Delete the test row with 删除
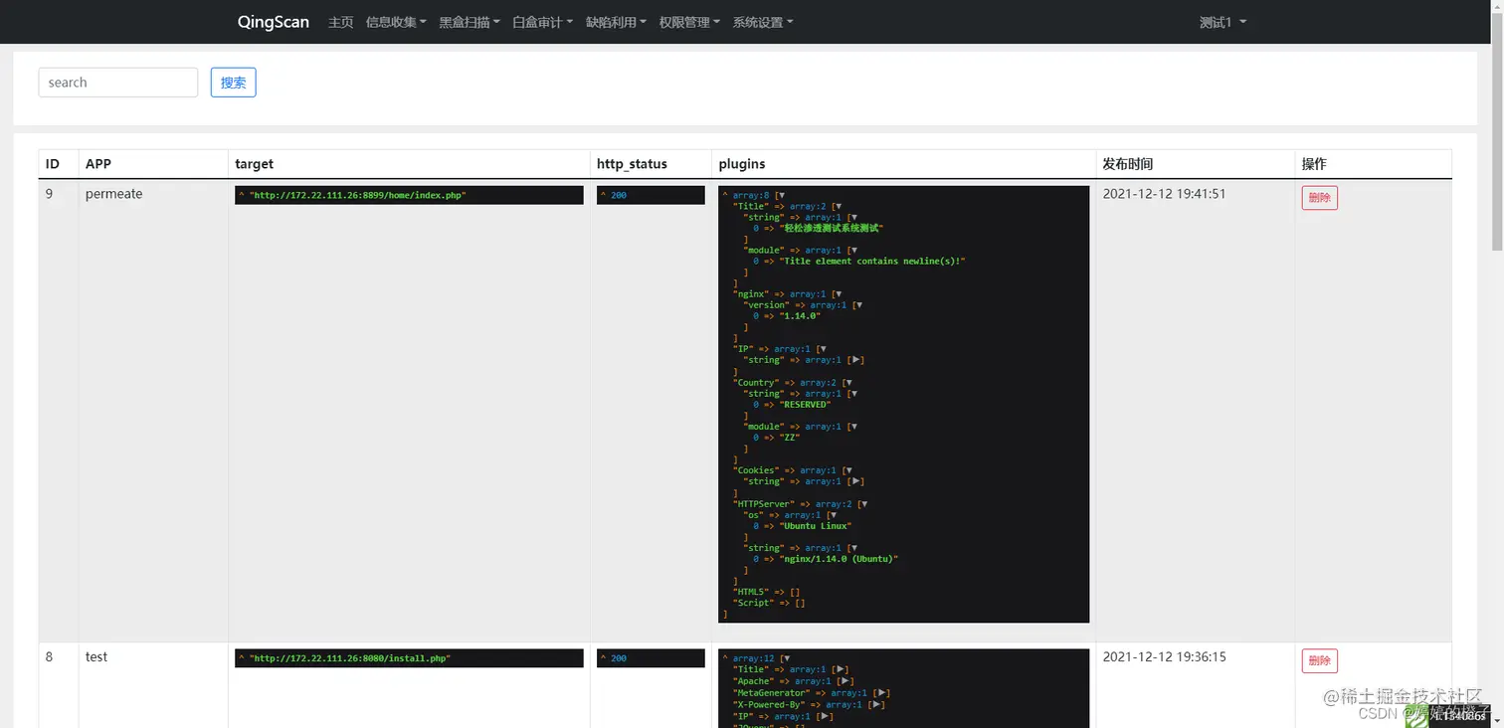The height and width of the screenshot is (728, 1504). click(1320, 661)
